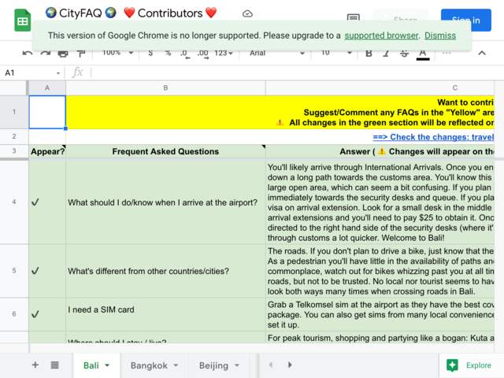Open the Google Sheets home icon
Image resolution: width=504 pixels, height=378 pixels.
tap(23, 20)
